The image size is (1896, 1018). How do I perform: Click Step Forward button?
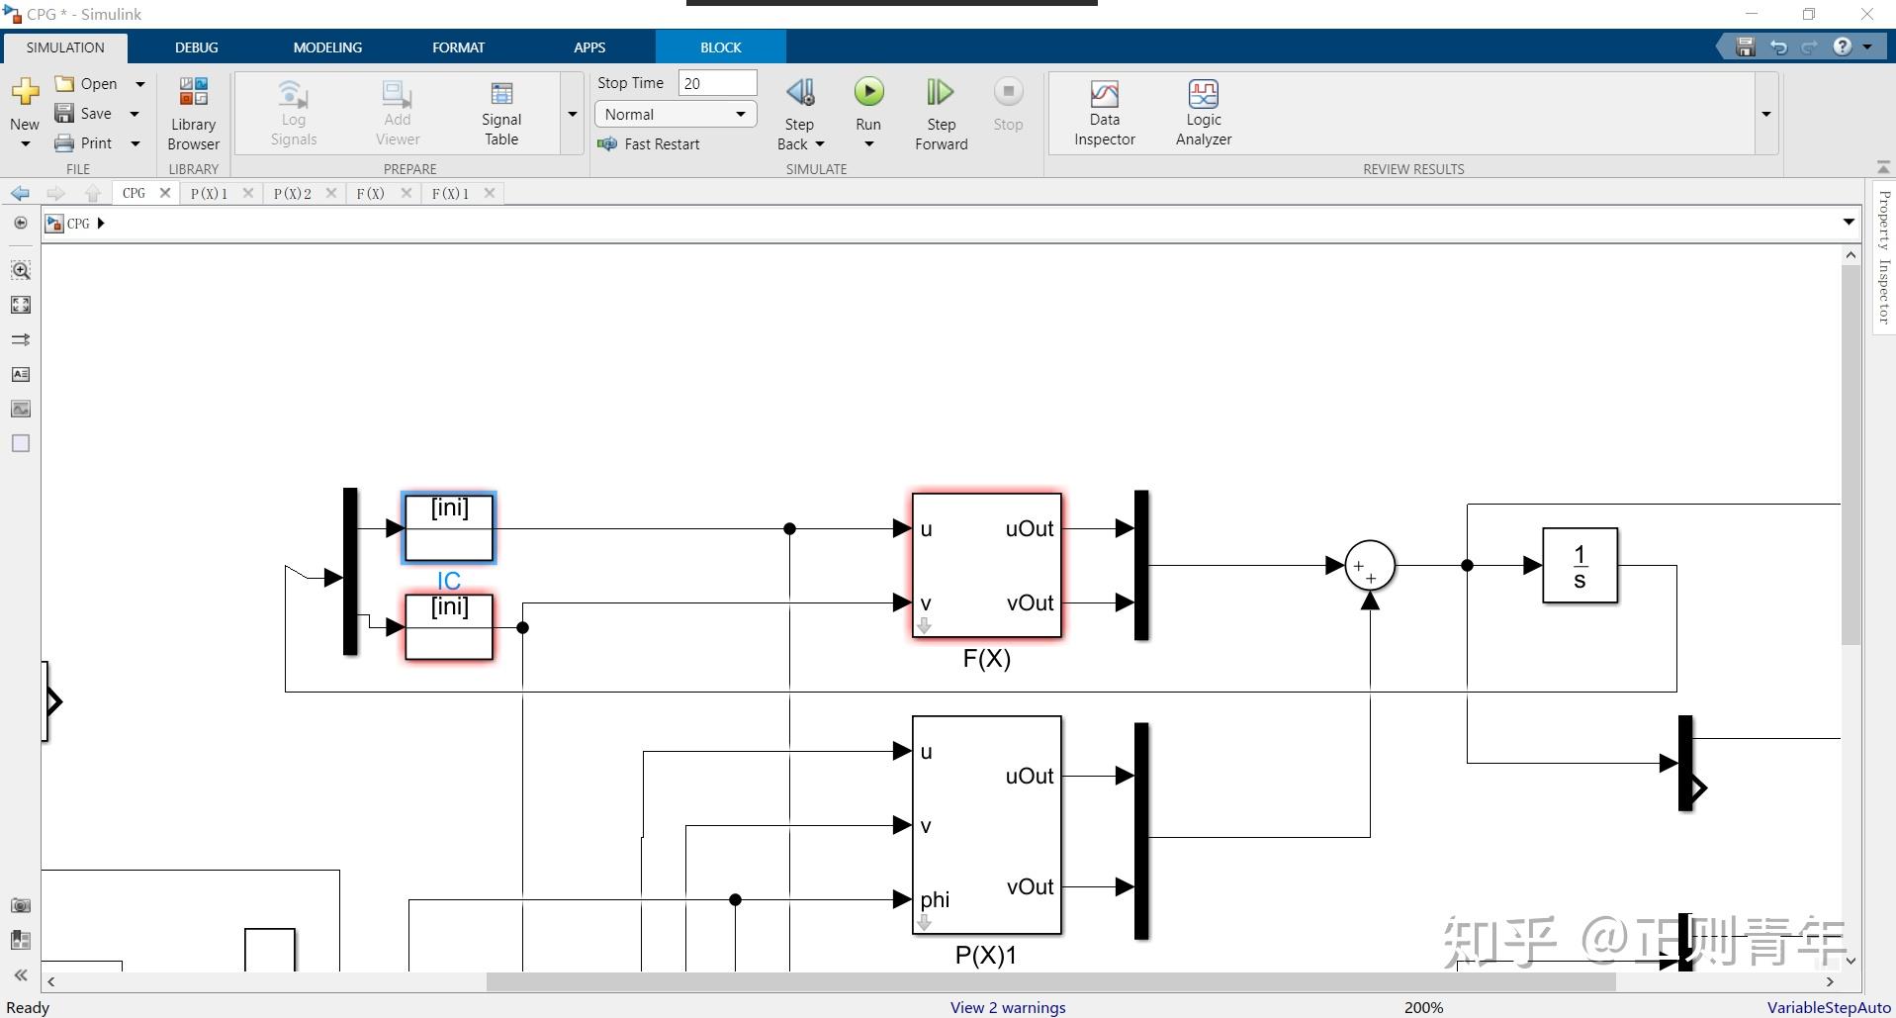[x=941, y=114]
